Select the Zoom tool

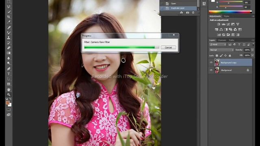click(x=9, y=94)
